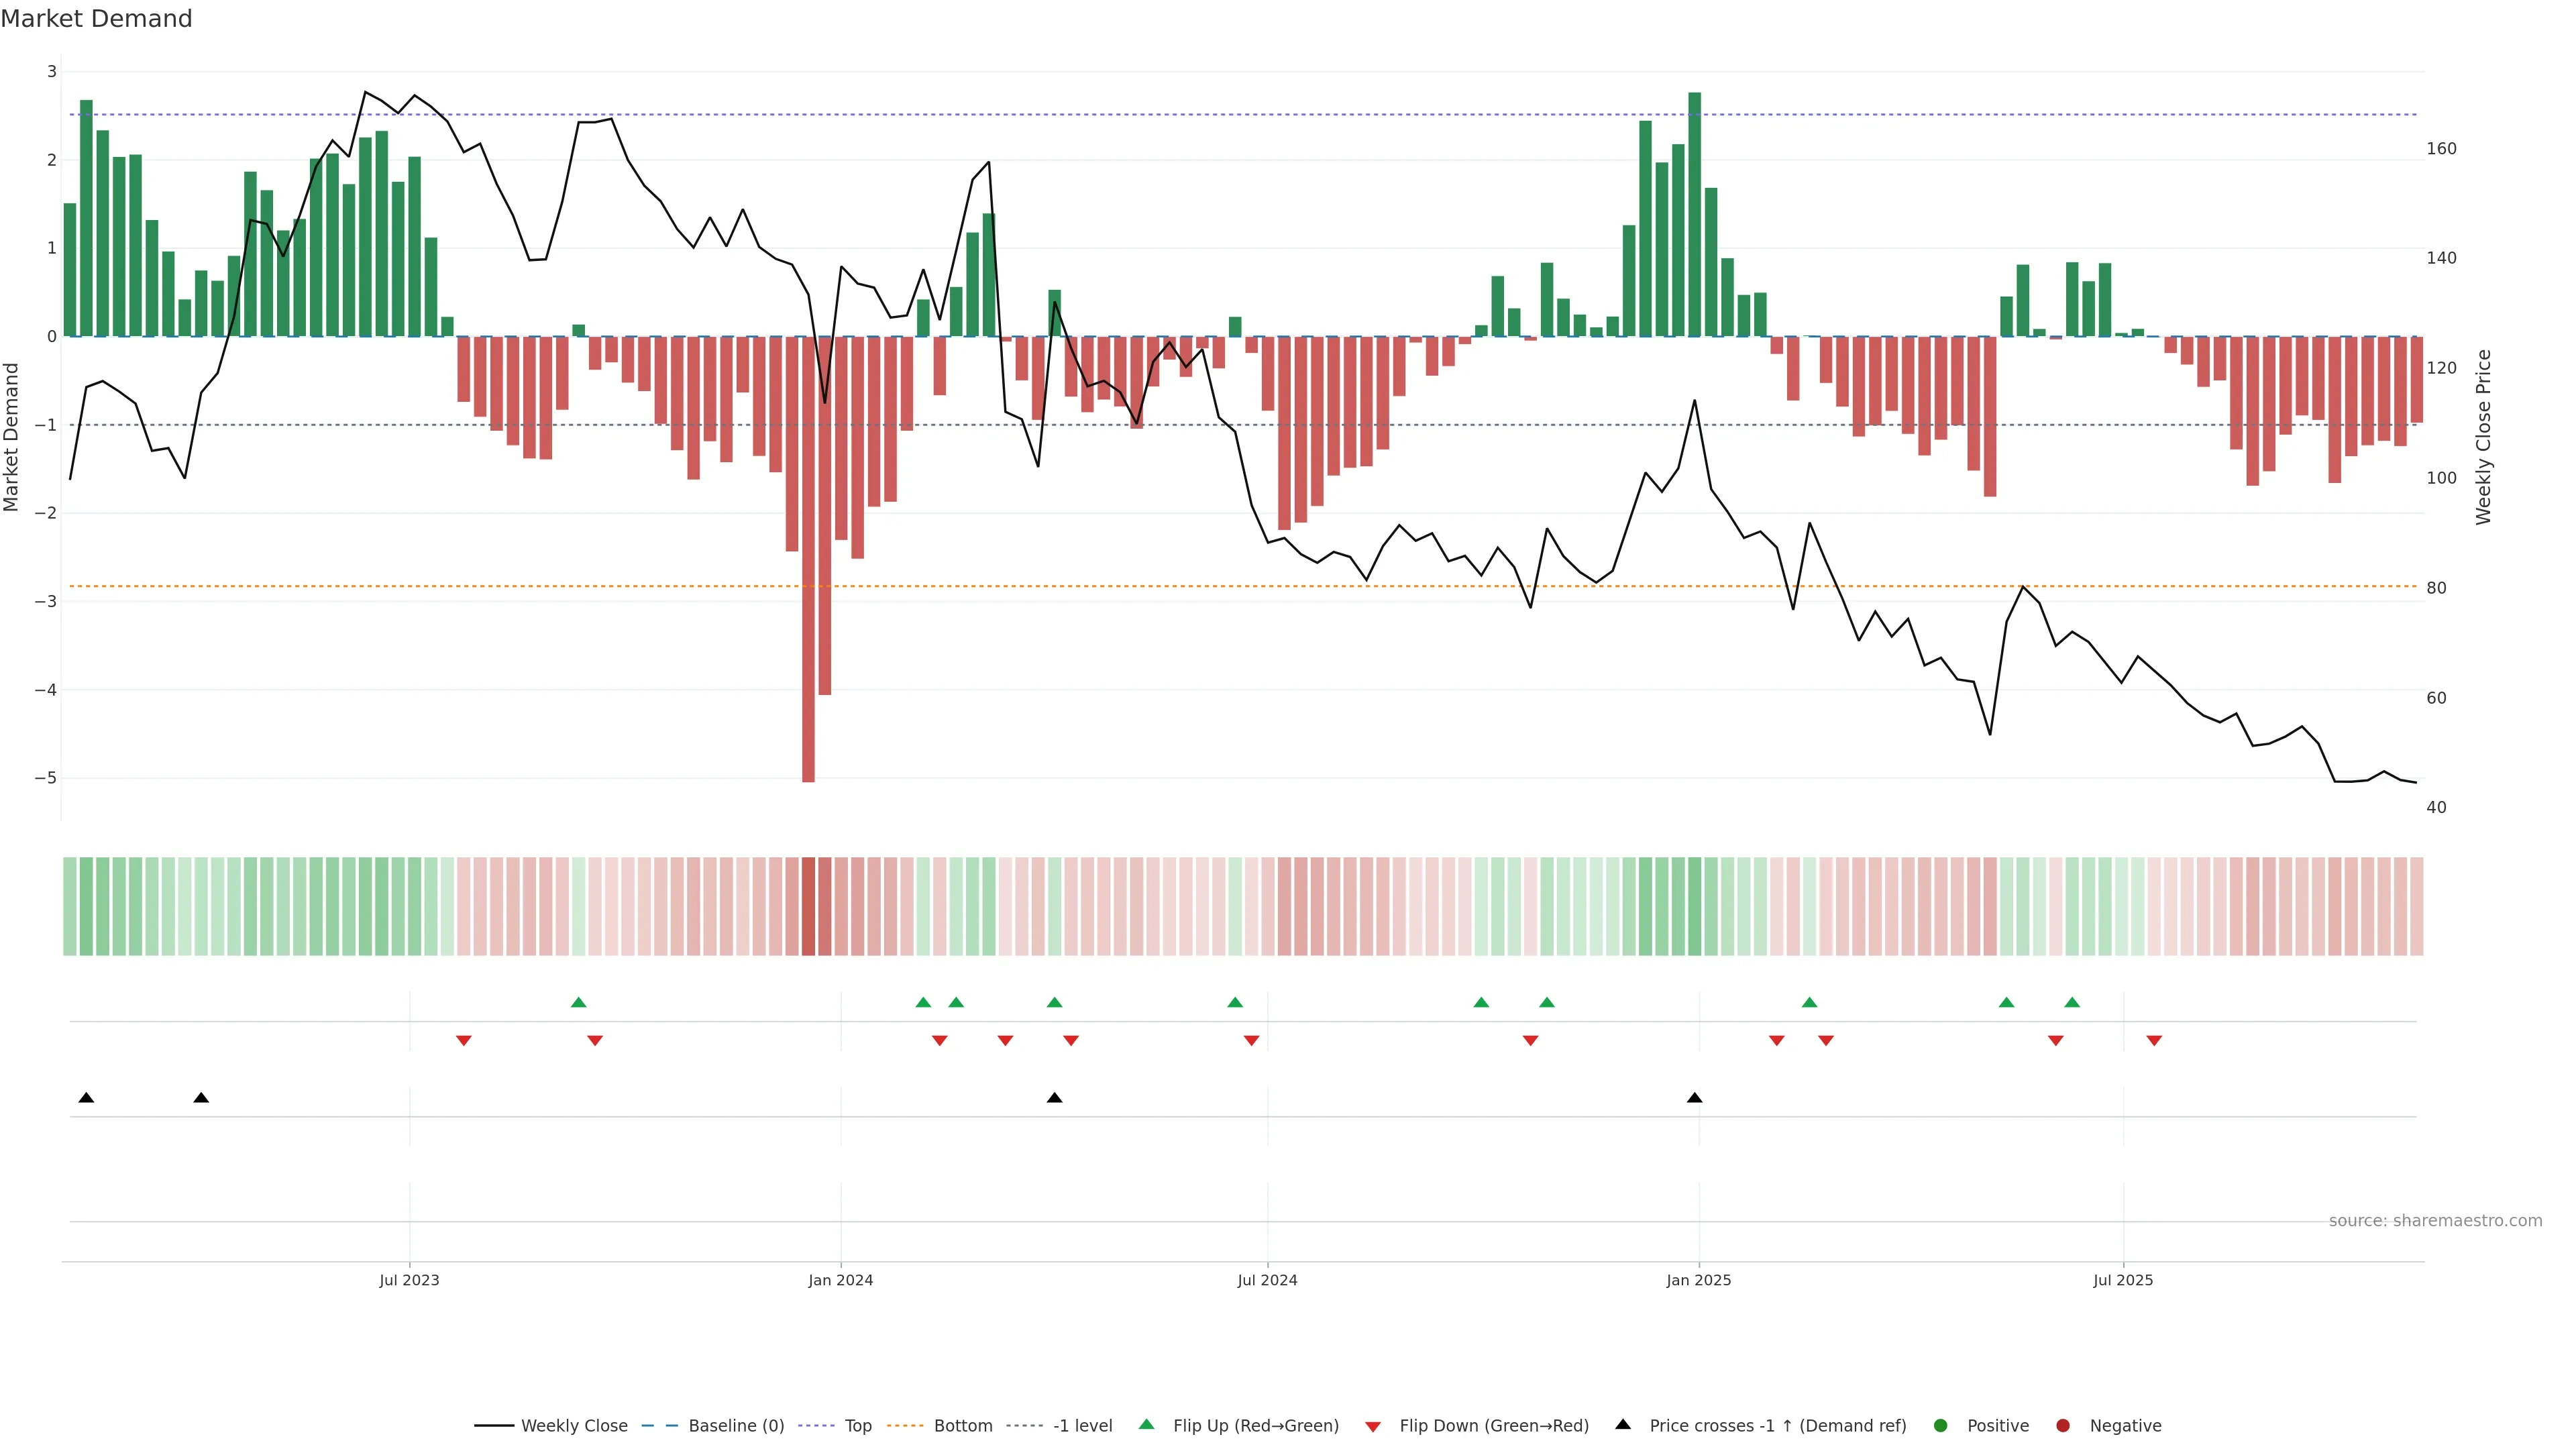Screen dimensions: 2576x1449
Task: Click the green Positive legend dot
Action: tap(1941, 1426)
